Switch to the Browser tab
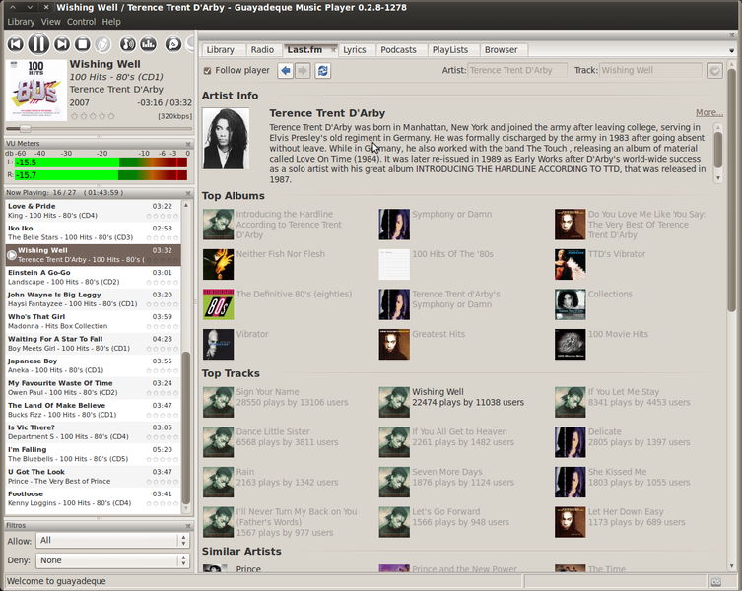 click(502, 49)
